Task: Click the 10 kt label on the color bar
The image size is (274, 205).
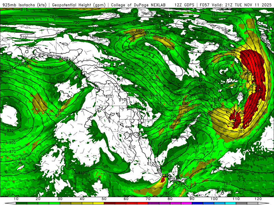Action: [16, 199]
